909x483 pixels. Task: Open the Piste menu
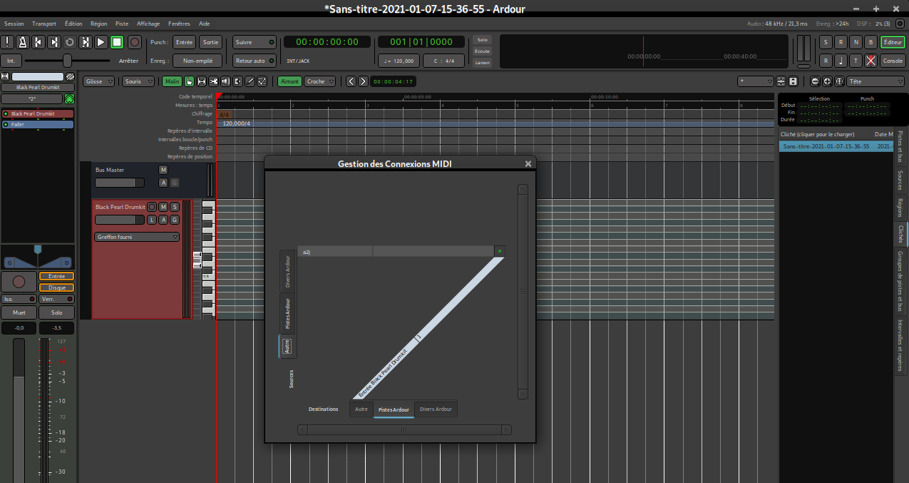pyautogui.click(x=122, y=24)
